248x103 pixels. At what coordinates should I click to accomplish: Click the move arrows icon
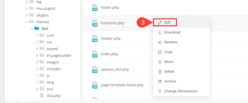point(160,62)
